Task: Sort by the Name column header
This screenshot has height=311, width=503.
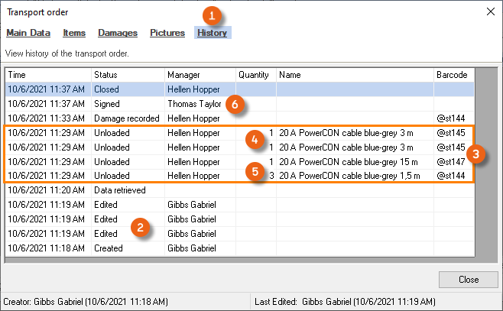Action: coord(355,75)
